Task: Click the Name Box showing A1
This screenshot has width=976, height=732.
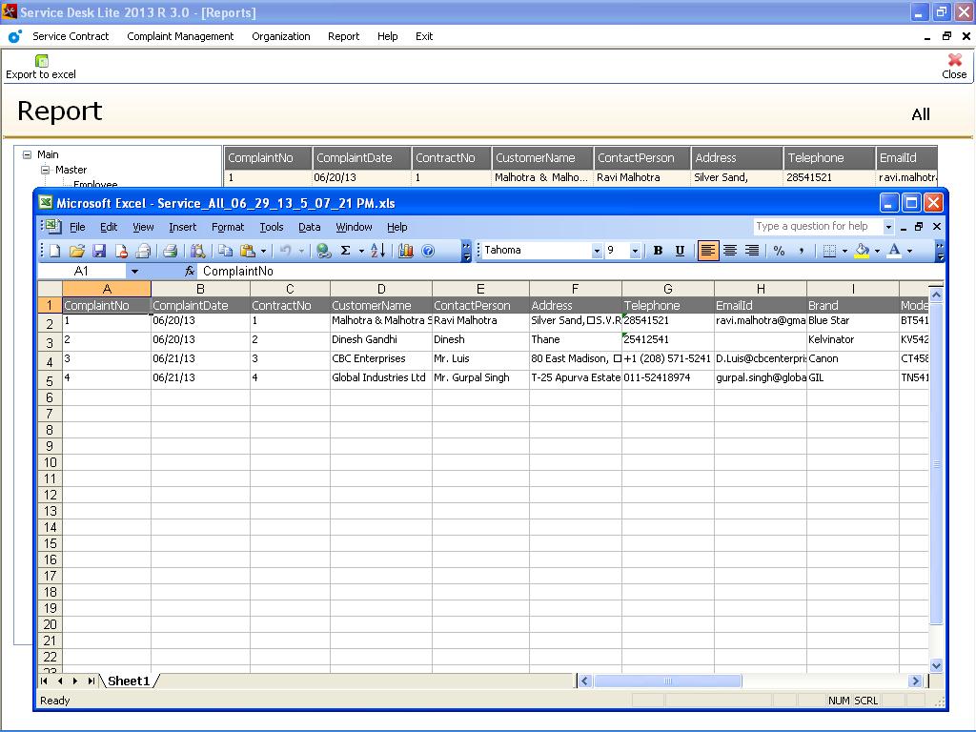Action: pyautogui.click(x=82, y=272)
